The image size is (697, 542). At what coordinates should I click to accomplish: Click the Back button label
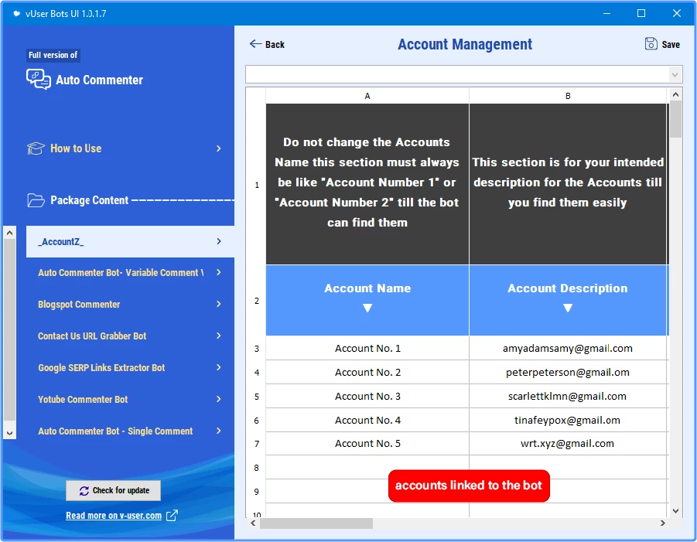pyautogui.click(x=275, y=44)
